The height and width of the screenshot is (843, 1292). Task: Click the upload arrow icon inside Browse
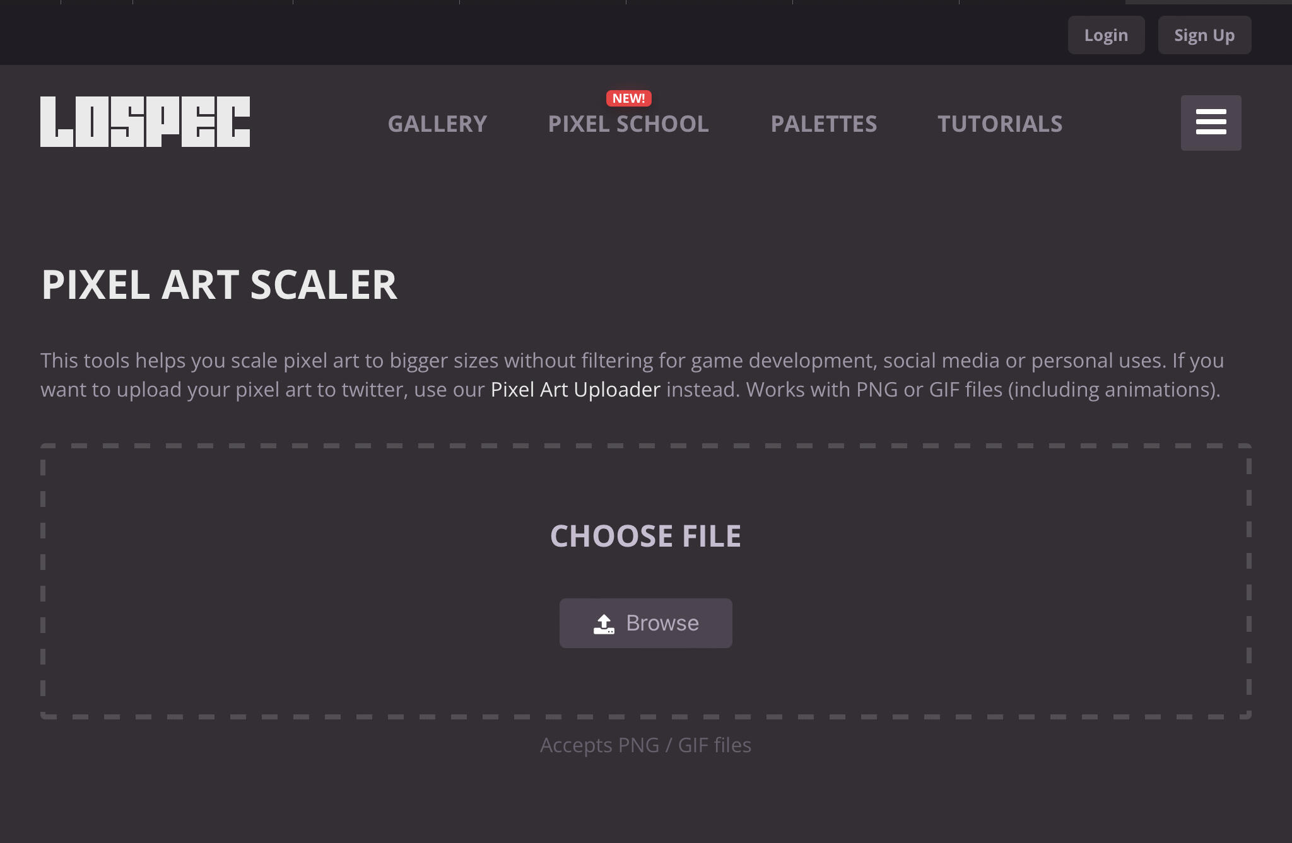coord(604,624)
